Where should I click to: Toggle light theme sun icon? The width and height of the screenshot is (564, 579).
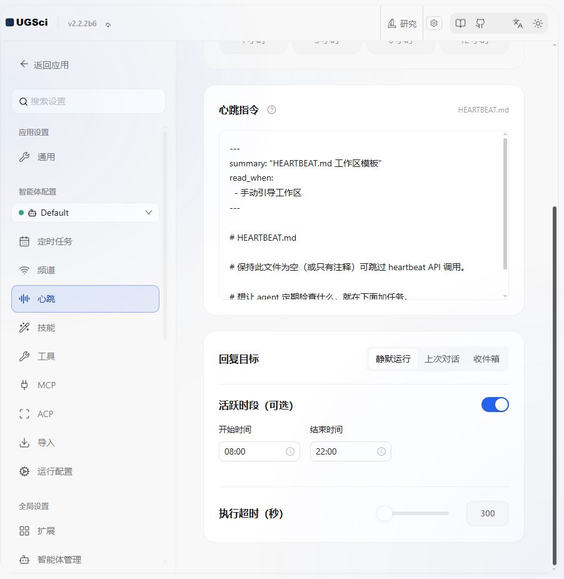(538, 24)
